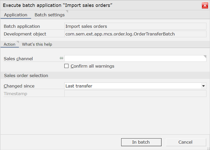Open the Changed since dropdown arrow

(203, 86)
